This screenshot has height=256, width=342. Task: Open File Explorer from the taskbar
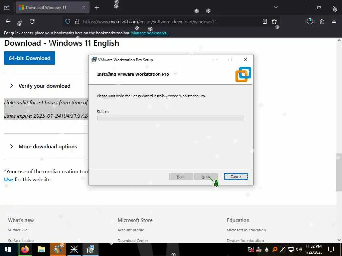point(41,249)
